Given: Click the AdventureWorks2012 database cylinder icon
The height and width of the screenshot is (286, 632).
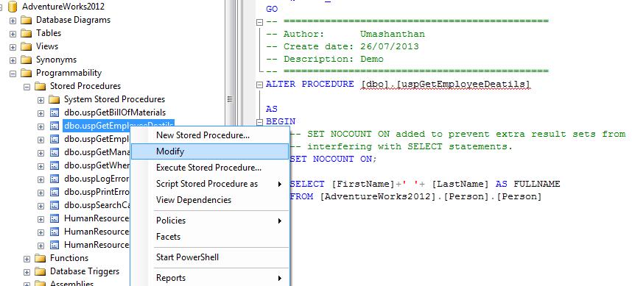Looking at the screenshot, I should [x=13, y=7].
